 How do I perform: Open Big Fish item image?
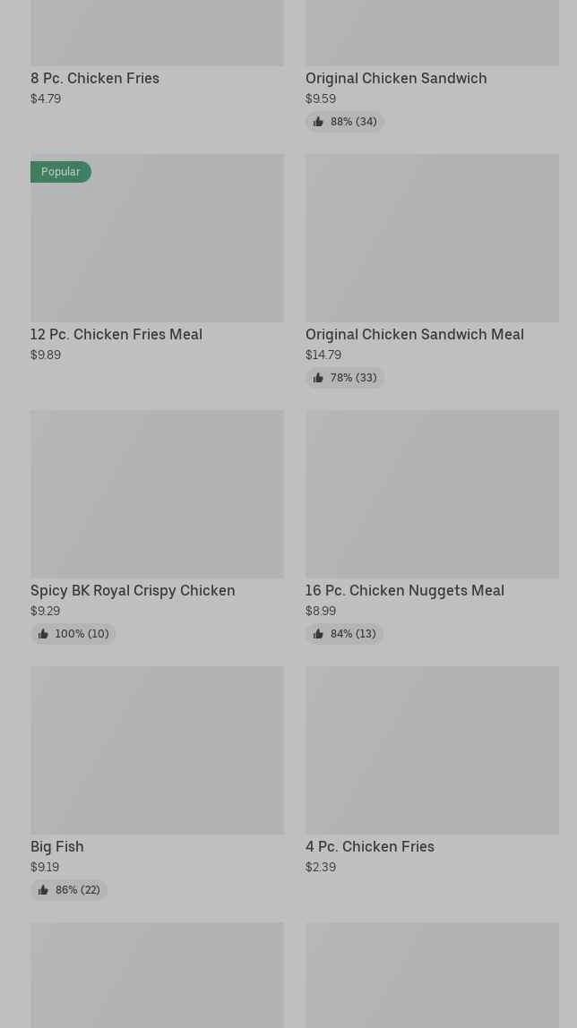157,750
